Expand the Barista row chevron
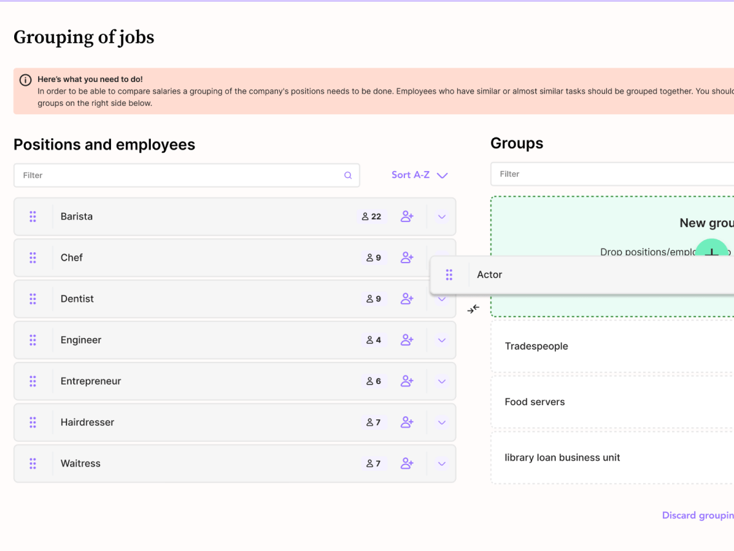This screenshot has height=551, width=734. tap(441, 217)
